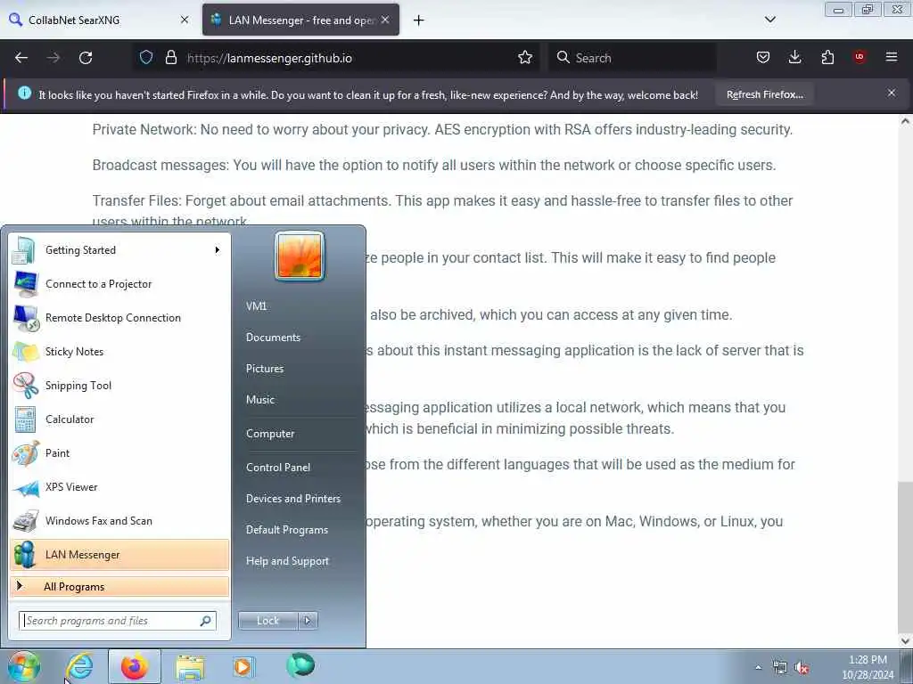Open Remote Desktop Connection
The image size is (913, 684).
119,318
